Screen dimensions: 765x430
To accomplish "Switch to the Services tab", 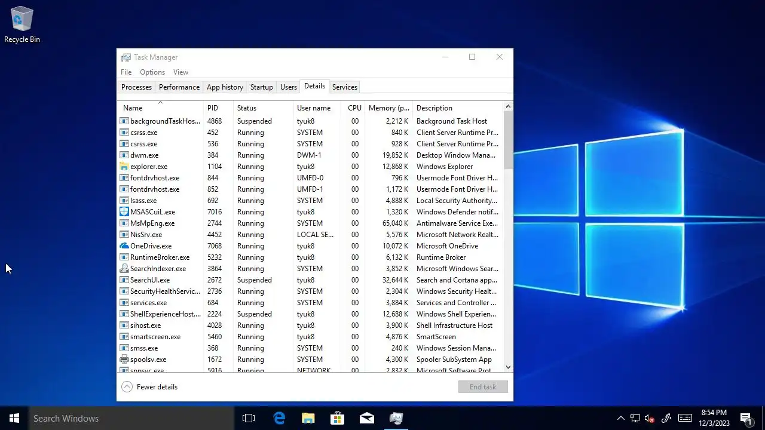I will click(x=345, y=87).
